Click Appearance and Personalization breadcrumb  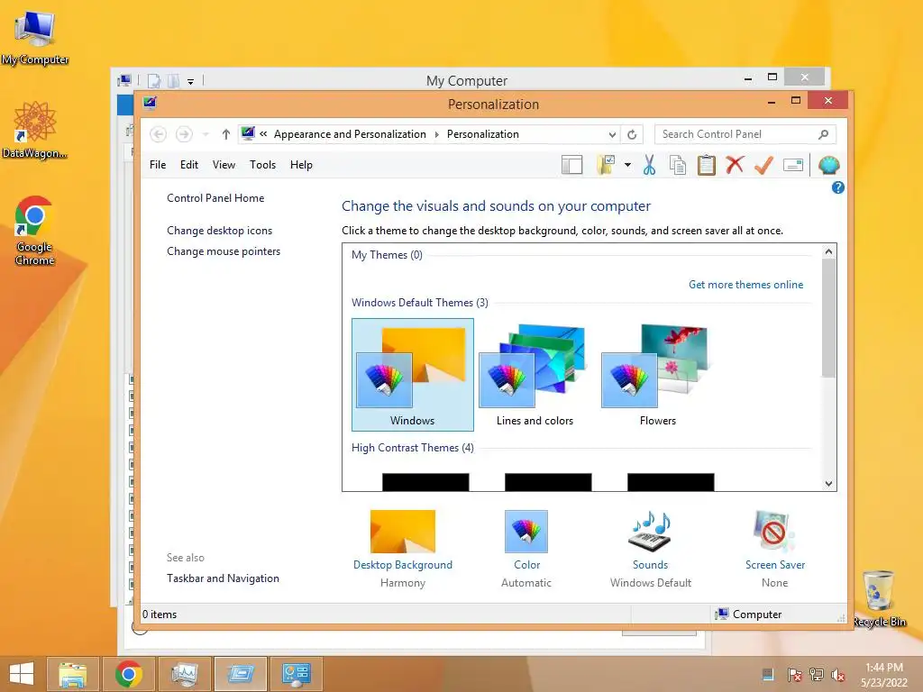click(350, 134)
